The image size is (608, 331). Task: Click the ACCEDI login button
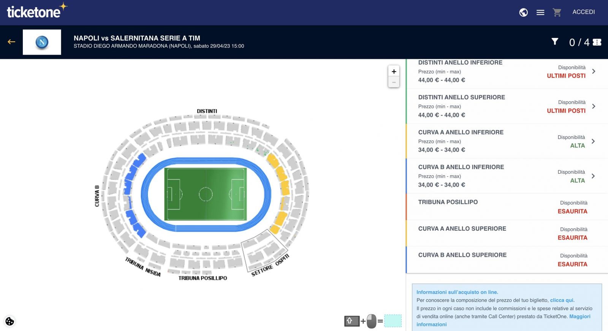point(584,12)
